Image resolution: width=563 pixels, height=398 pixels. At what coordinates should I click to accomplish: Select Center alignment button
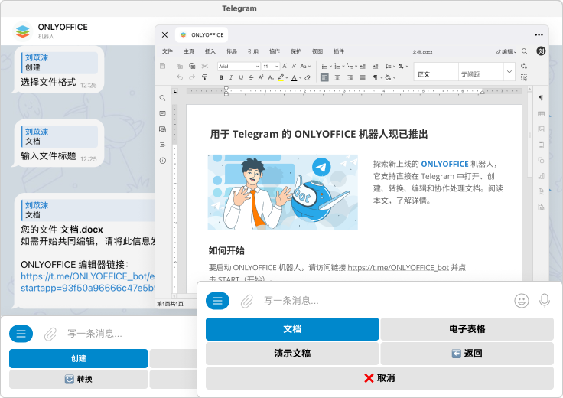[x=337, y=77]
